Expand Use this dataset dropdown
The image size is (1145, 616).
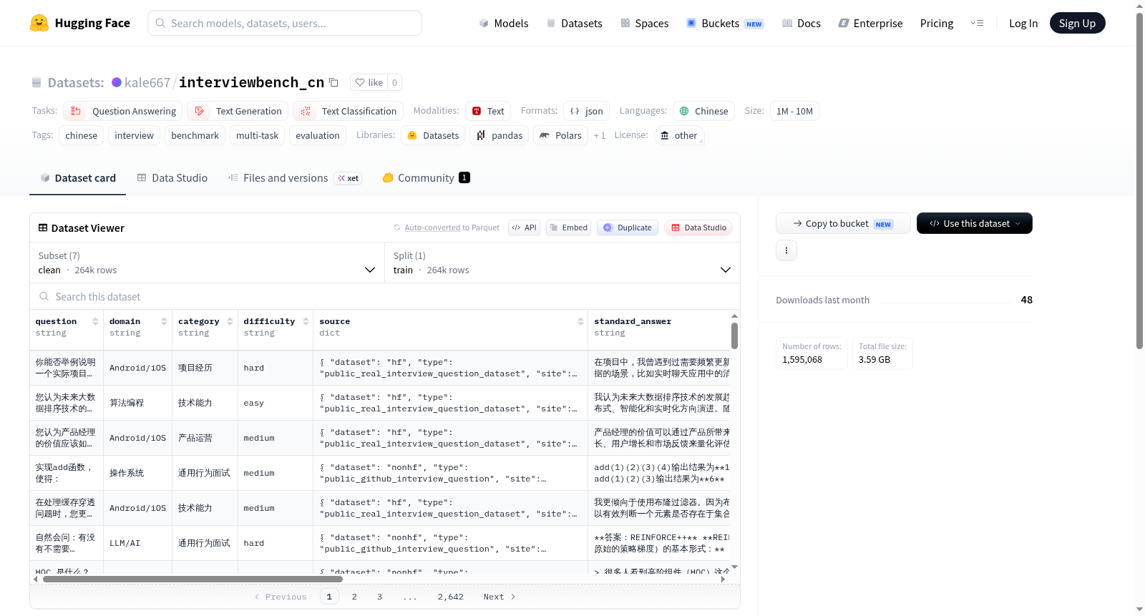[975, 223]
